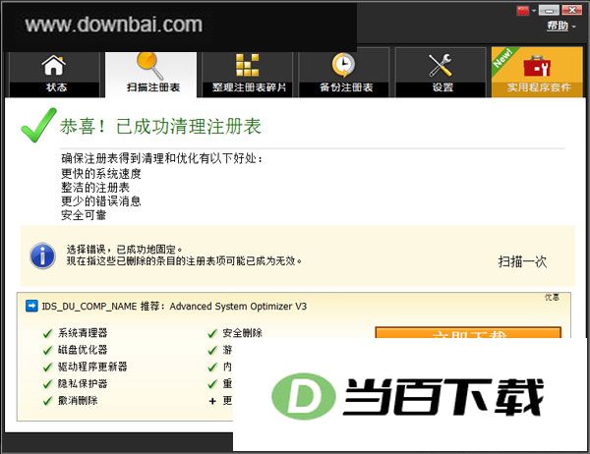Minimize the window
The height and width of the screenshot is (454, 590).
click(x=549, y=10)
